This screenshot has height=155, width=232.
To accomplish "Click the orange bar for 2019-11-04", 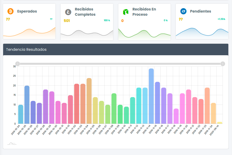I will (89, 101).
